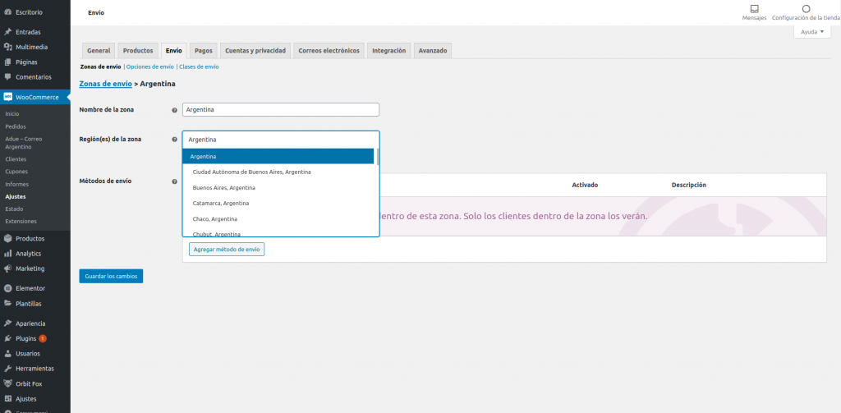Click the bottom Ajustes settings icon
The height and width of the screenshot is (413, 841).
coord(8,398)
